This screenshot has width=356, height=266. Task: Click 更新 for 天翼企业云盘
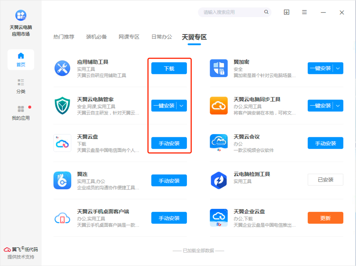pyautogui.click(x=326, y=218)
